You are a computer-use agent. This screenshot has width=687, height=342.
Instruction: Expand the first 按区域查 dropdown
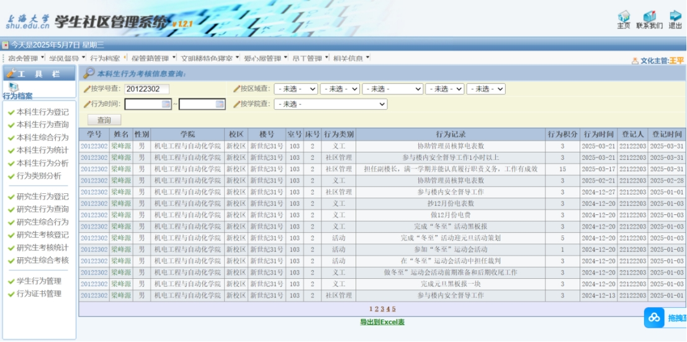[295, 89]
